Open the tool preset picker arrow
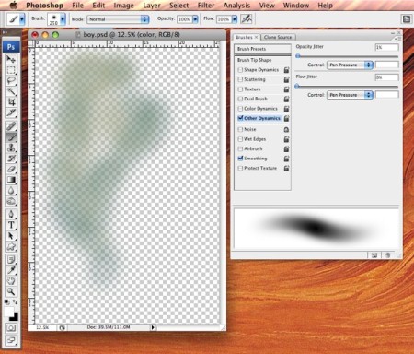The height and width of the screenshot is (354, 414). point(22,19)
